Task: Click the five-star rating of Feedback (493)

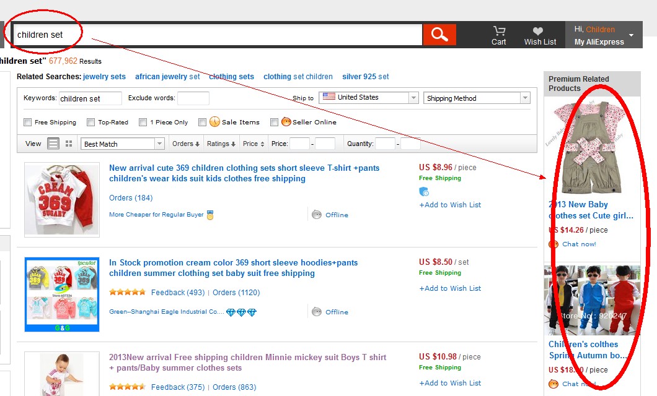Action: [128, 292]
